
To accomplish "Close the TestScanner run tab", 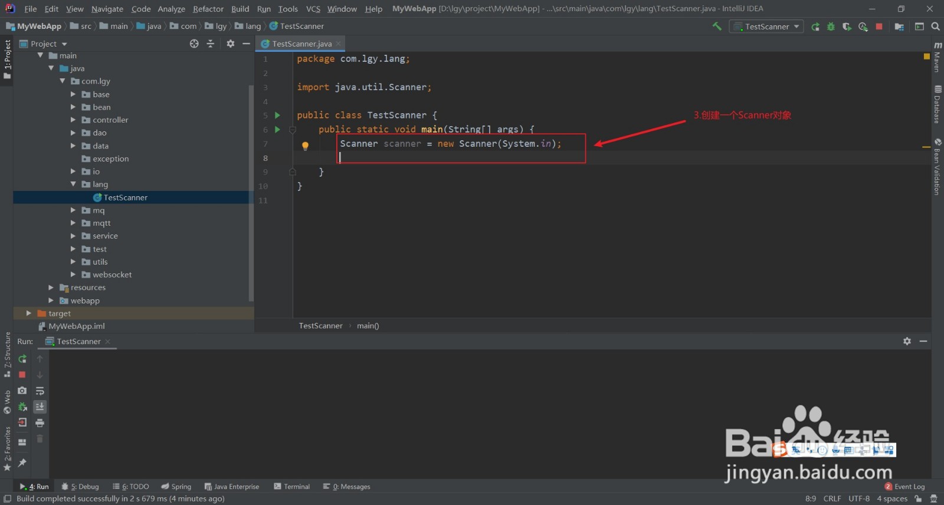I will coord(107,341).
